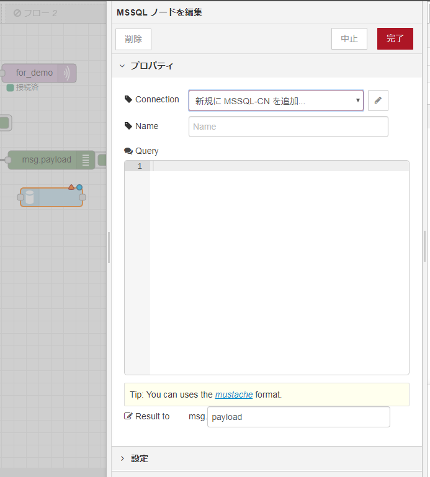Screen dimensions: 430x477
Task: Click the 削除 delete button
Action: 133,39
